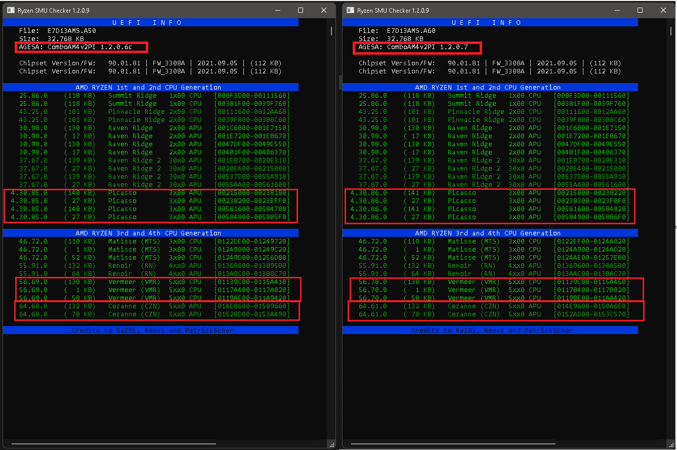Click Cezanne row [014E8600-01509660]
677x450 pixels.
point(155,306)
